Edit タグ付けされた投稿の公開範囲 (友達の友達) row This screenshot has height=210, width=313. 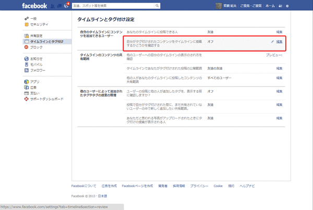pos(279,68)
